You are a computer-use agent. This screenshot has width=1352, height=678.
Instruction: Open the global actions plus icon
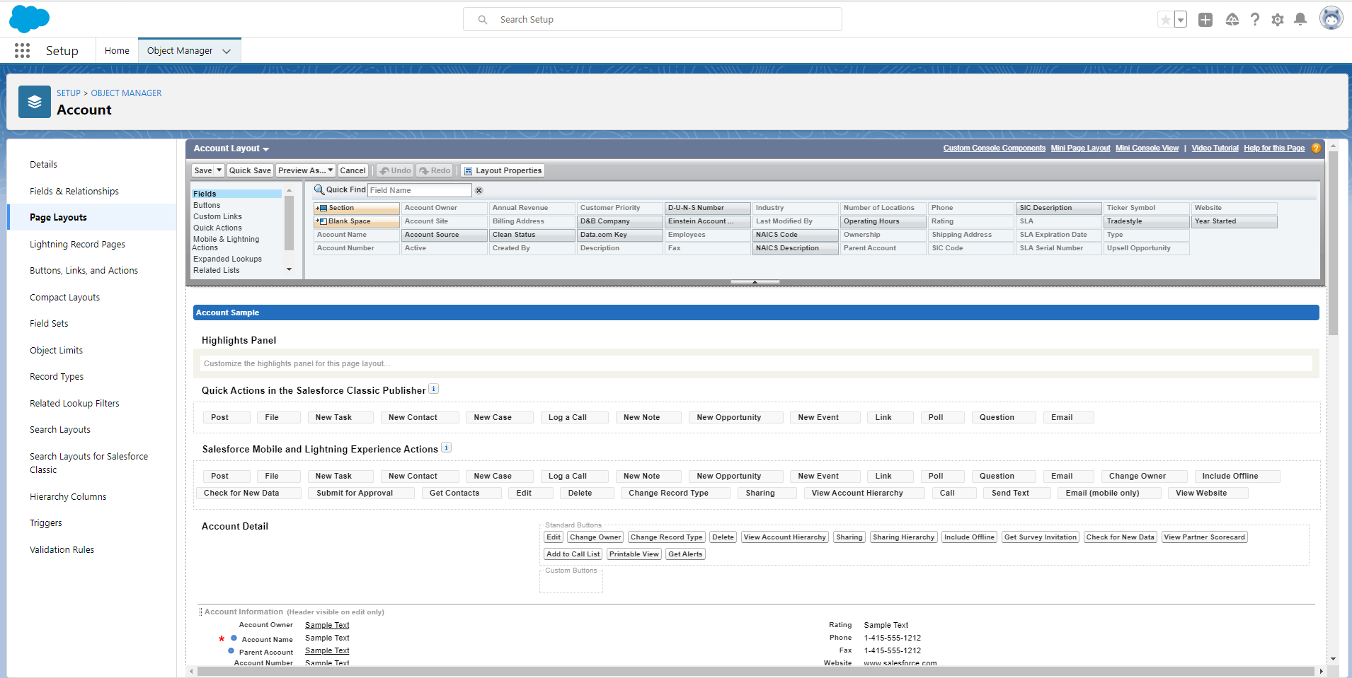point(1205,20)
